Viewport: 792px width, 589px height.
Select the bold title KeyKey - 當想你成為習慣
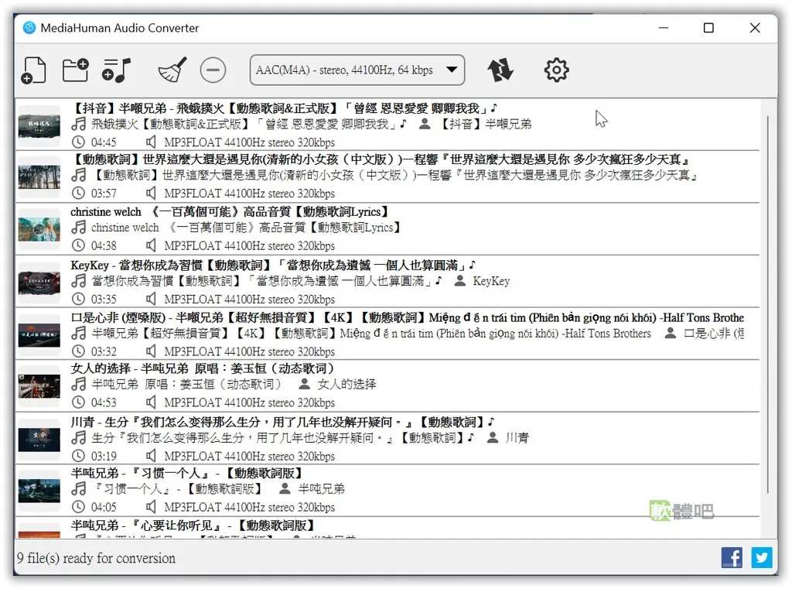point(273,265)
